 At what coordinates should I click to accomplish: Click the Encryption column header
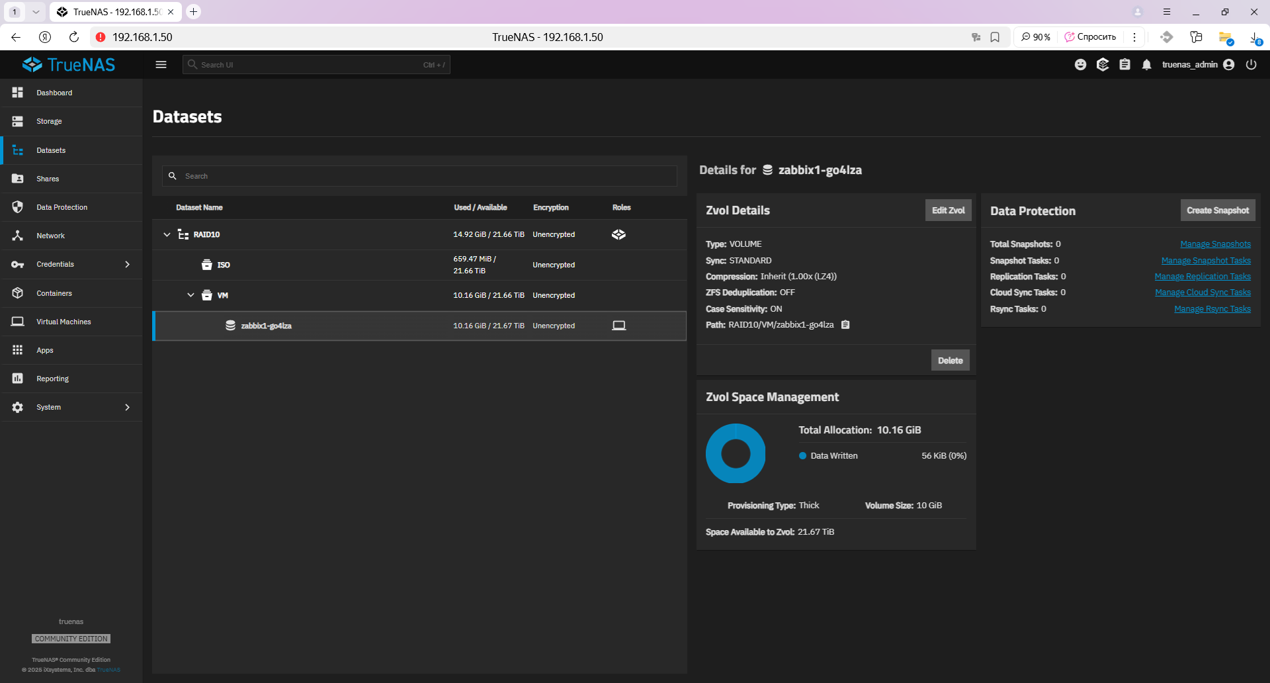tap(550, 208)
